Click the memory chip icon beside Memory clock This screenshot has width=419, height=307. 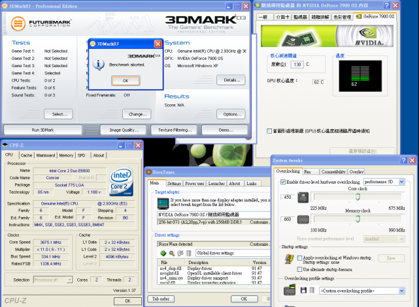pyautogui.click(x=303, y=219)
